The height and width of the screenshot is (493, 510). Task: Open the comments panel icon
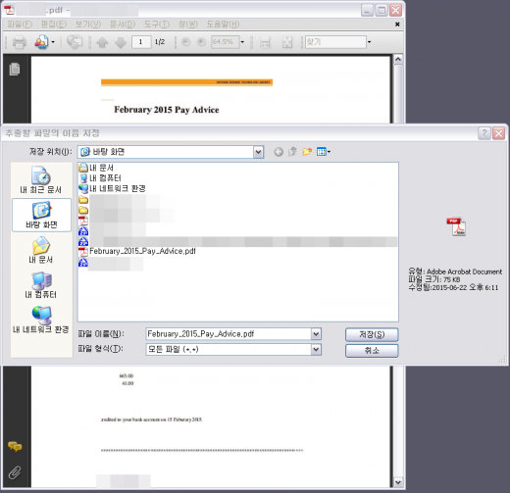click(15, 446)
